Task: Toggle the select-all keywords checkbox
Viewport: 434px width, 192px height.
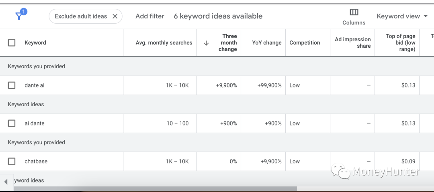Action: click(12, 43)
